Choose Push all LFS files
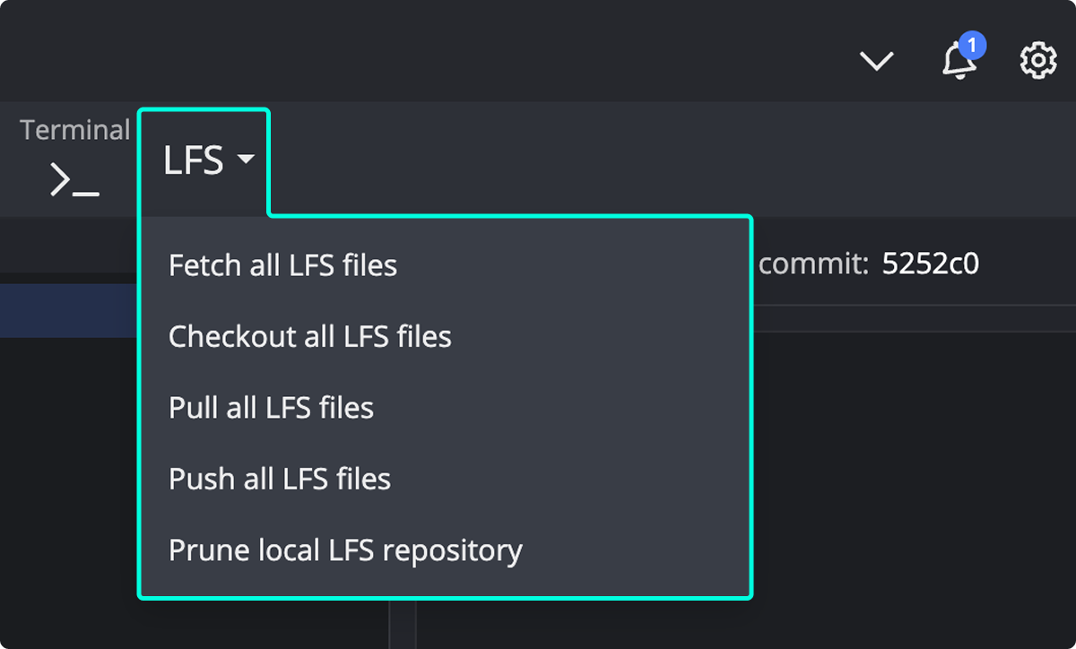Image resolution: width=1076 pixels, height=649 pixels. pyautogui.click(x=279, y=479)
